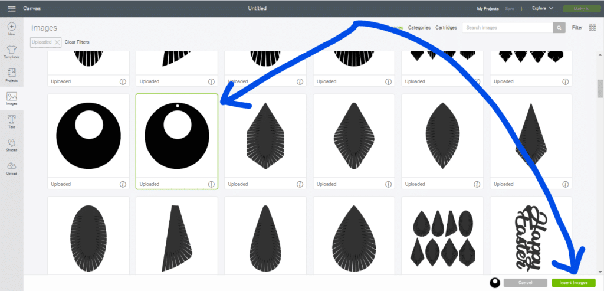Select the tapered trapezoid fringe thumbnail
The image size is (604, 291).
tap(177, 236)
